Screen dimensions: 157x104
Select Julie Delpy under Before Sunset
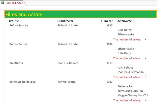pos(124,53)
